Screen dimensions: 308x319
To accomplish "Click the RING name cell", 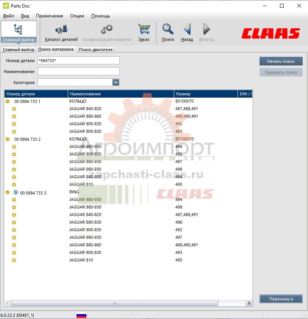I will (x=74, y=192).
